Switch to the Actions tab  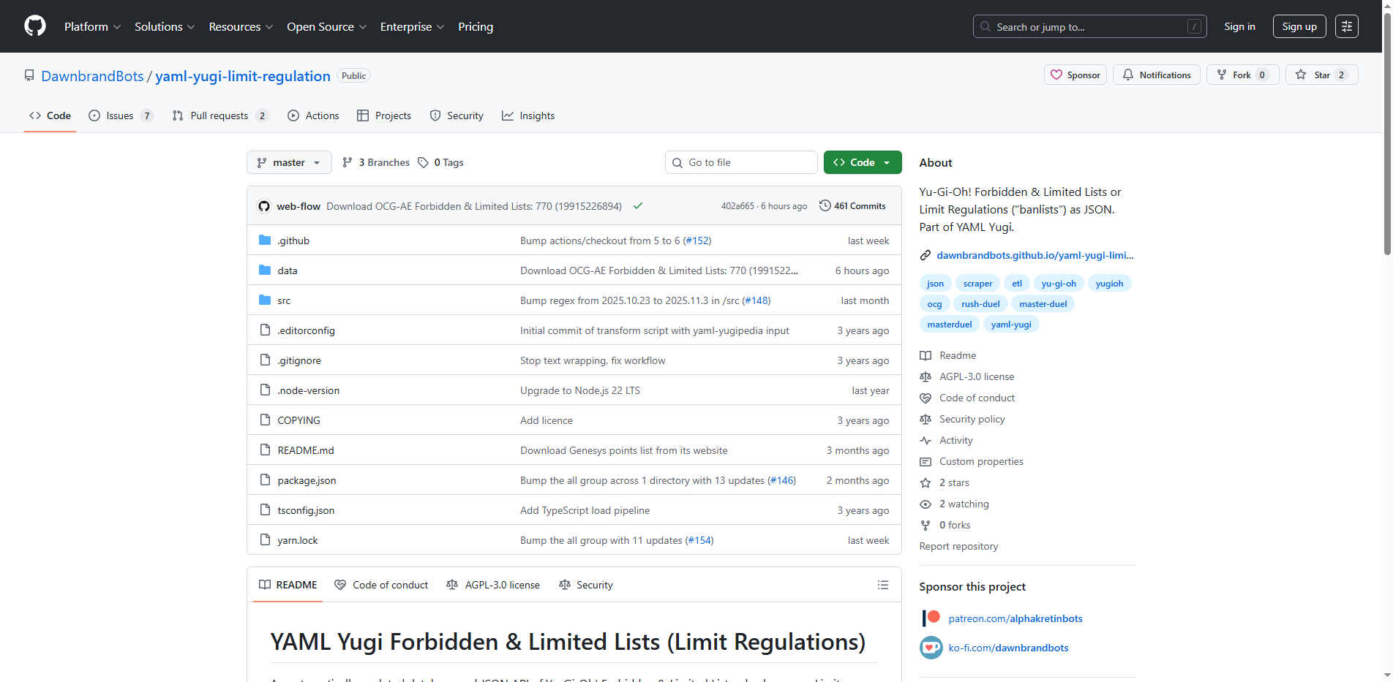tap(313, 115)
